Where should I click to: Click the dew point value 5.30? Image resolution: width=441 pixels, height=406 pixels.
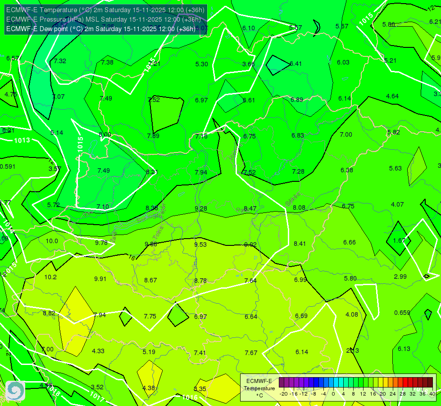202,64
